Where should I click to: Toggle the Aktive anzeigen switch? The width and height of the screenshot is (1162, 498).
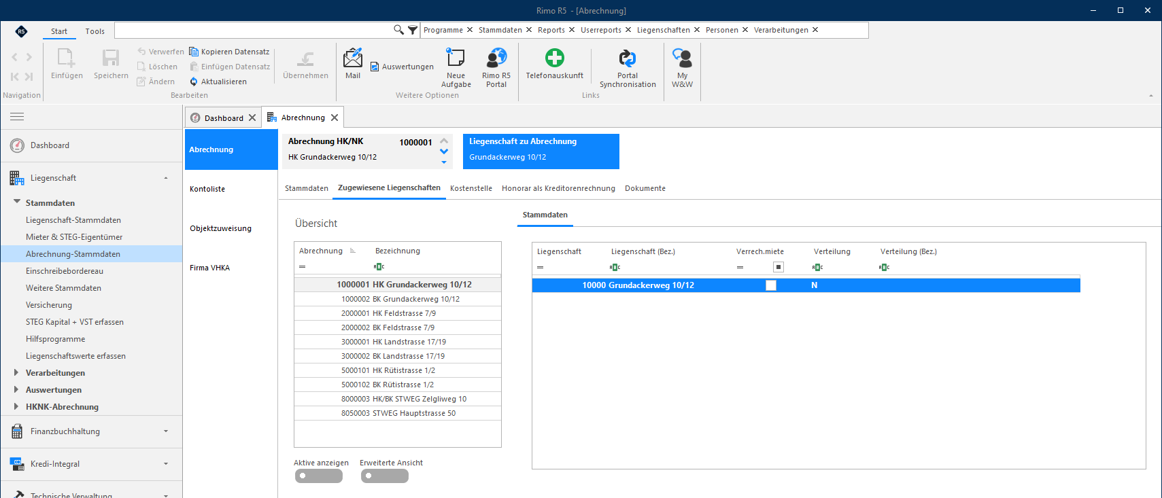coord(319,476)
